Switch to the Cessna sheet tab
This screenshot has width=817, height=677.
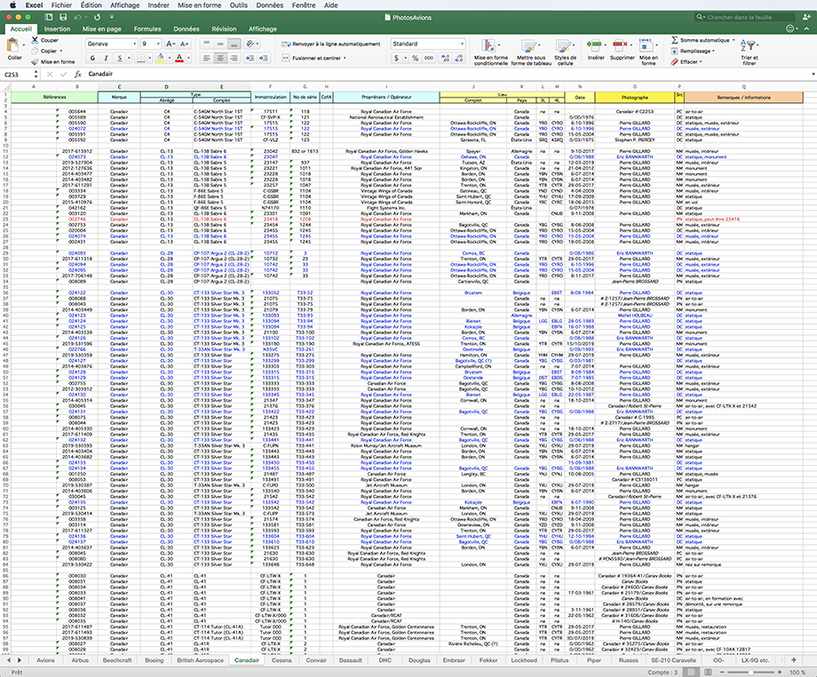pyautogui.click(x=282, y=660)
